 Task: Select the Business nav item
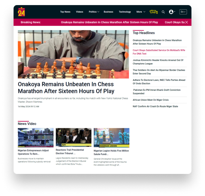[108, 12]
